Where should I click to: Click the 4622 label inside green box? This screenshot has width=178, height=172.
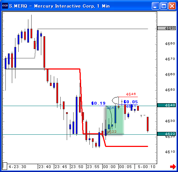point(112,132)
